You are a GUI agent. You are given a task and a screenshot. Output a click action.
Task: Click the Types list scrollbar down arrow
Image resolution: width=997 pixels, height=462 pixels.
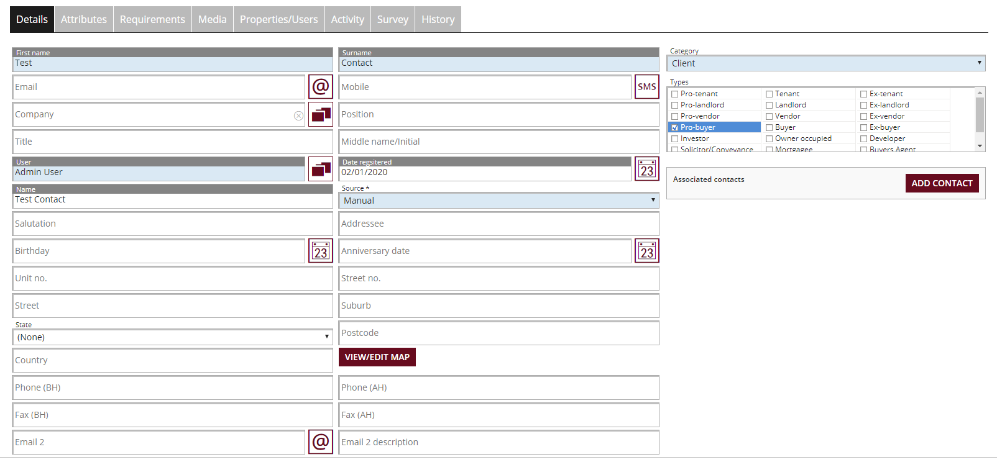pyautogui.click(x=980, y=147)
